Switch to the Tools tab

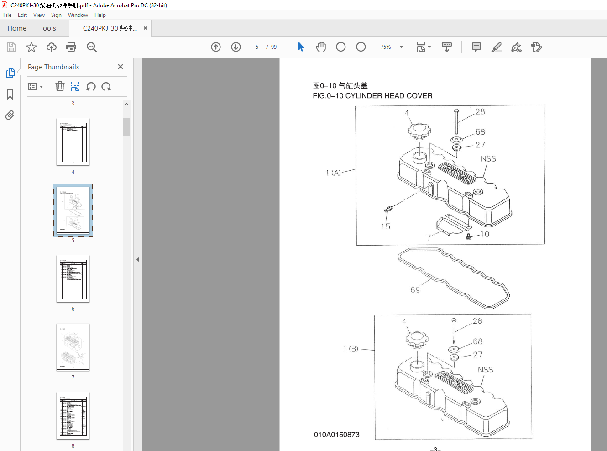[48, 28]
